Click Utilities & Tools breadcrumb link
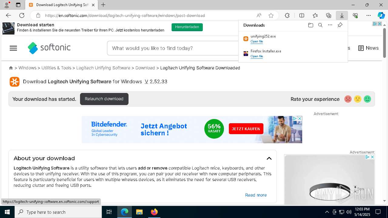Screen dimensions: 388x218 point(56,68)
